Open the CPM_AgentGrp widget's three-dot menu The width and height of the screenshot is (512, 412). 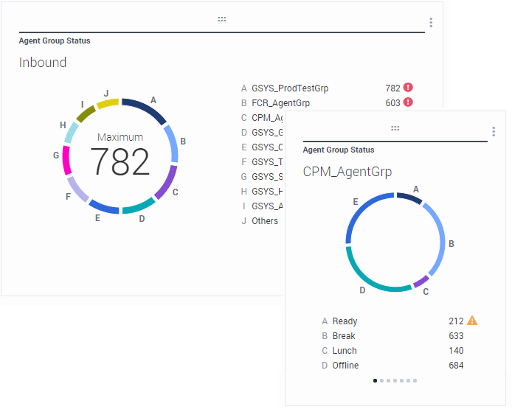tap(494, 131)
